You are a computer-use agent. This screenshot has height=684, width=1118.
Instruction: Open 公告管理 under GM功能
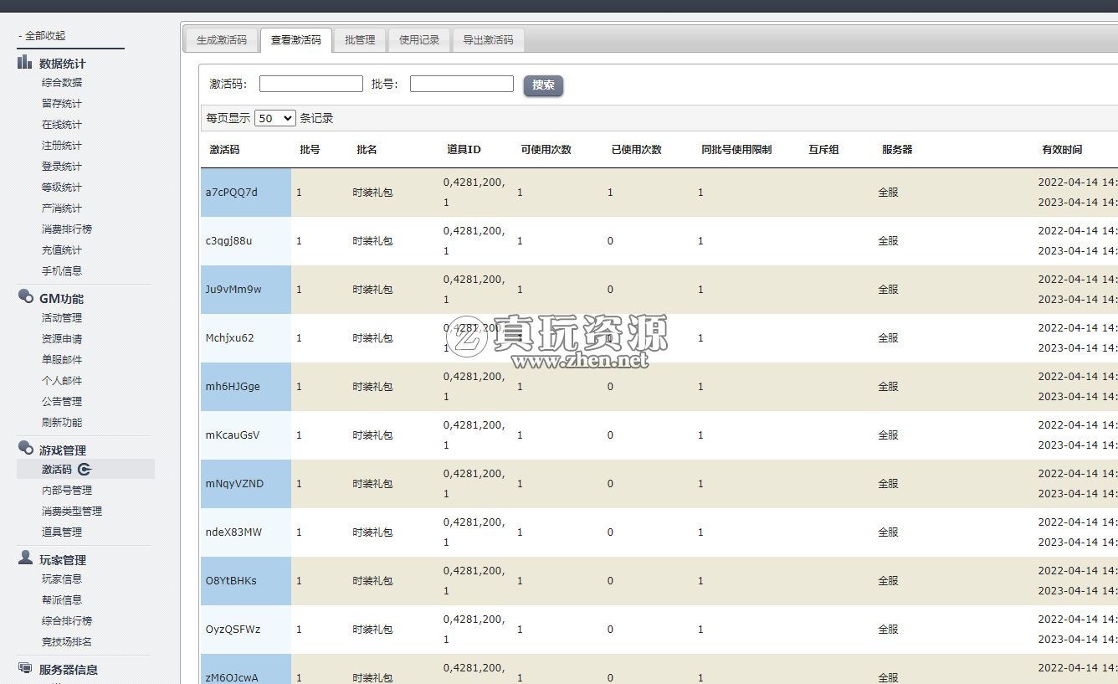pos(62,402)
